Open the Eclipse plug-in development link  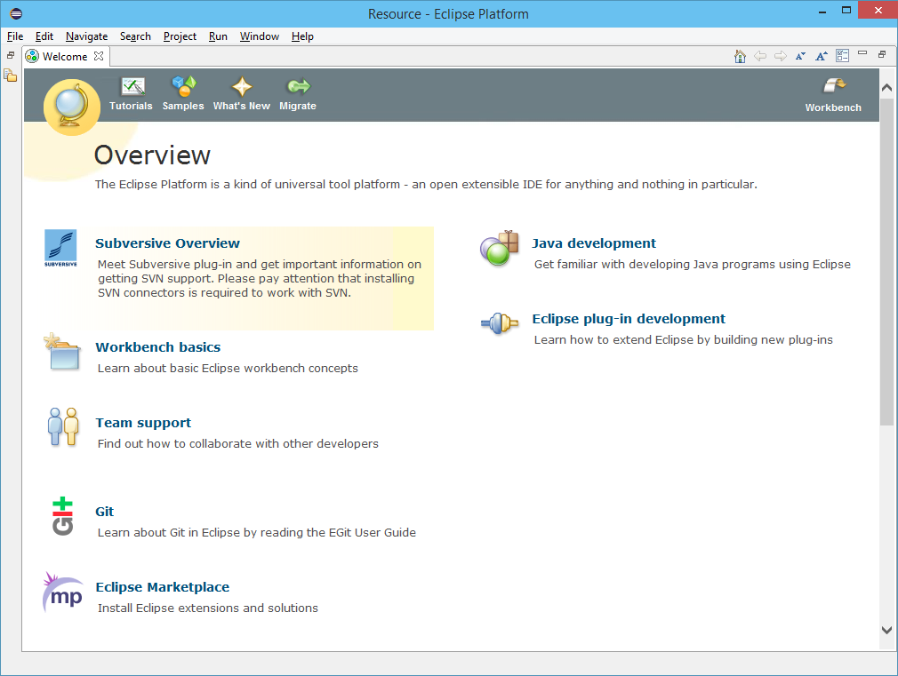(629, 319)
